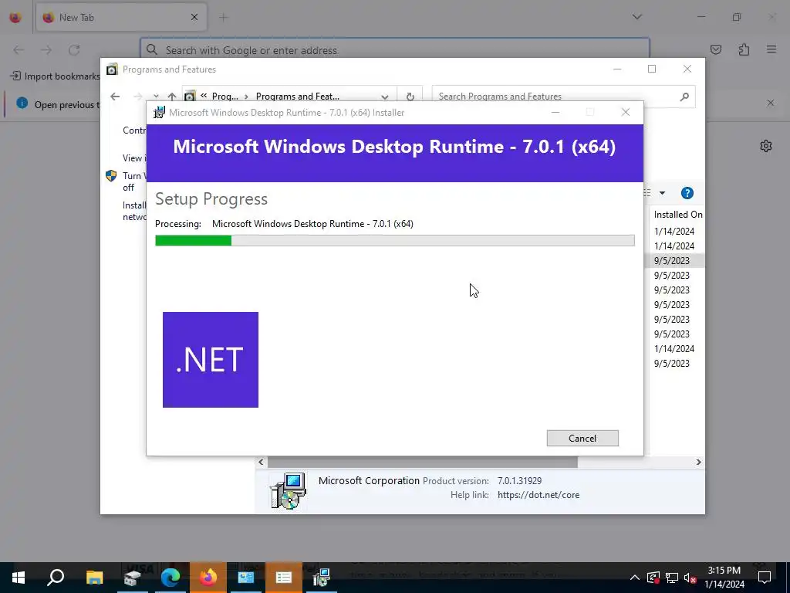790x593 pixels.
Task: Refresh the Programs and Features list
Action: coord(410,97)
